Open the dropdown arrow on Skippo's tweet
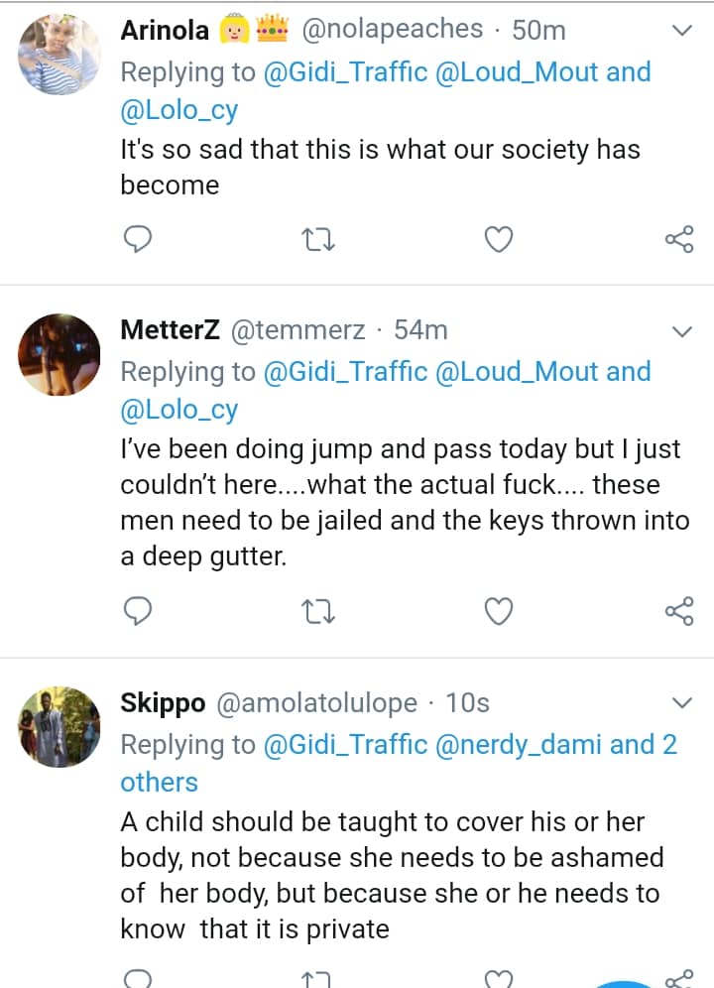This screenshot has width=714, height=988. click(682, 704)
